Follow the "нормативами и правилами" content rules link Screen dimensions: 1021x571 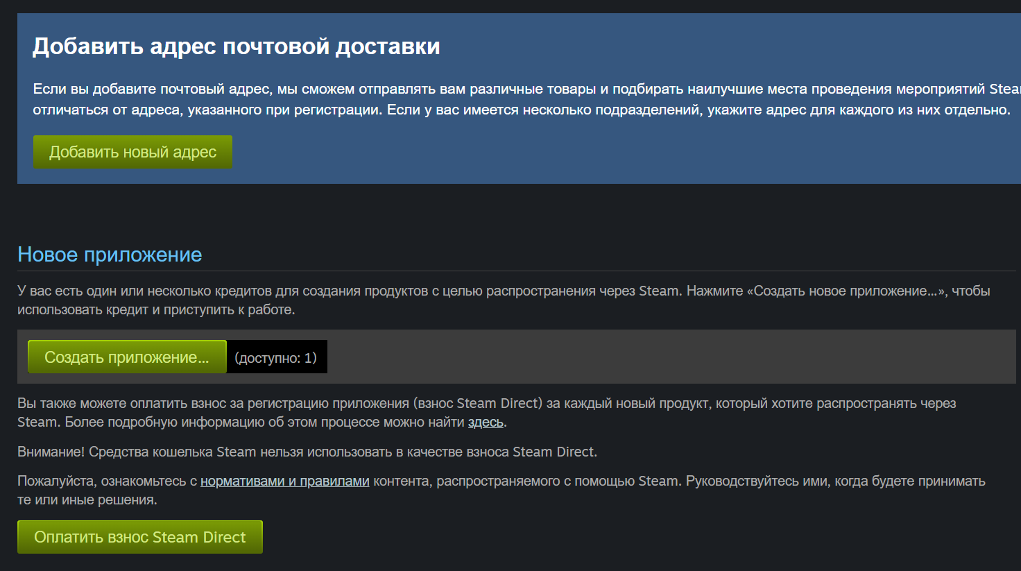pos(285,481)
